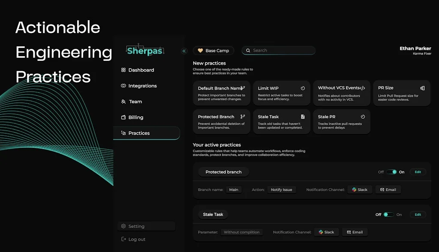Image resolution: width=439 pixels, height=252 pixels.
Task: Switch the Stale Task toggle to On
Action: pyautogui.click(x=388, y=214)
